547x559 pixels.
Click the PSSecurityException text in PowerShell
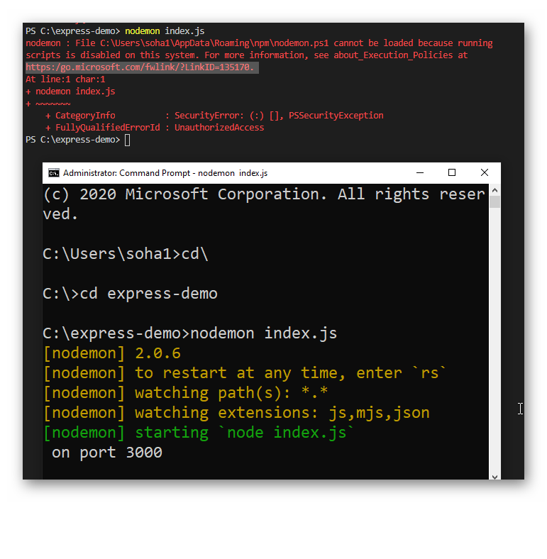click(336, 116)
